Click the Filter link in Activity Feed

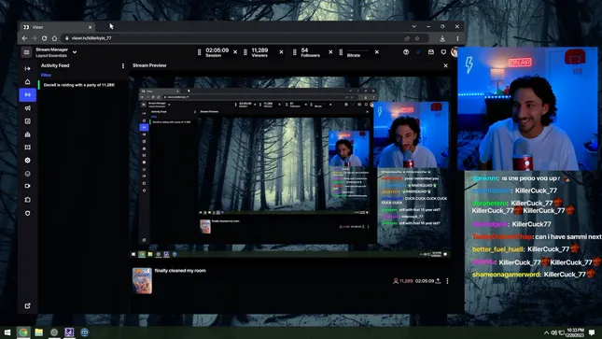tap(46, 76)
